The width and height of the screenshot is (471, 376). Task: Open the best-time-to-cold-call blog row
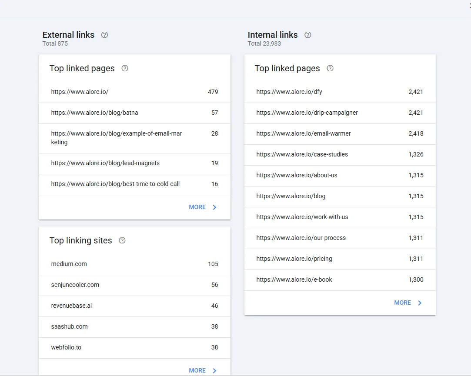(135, 184)
